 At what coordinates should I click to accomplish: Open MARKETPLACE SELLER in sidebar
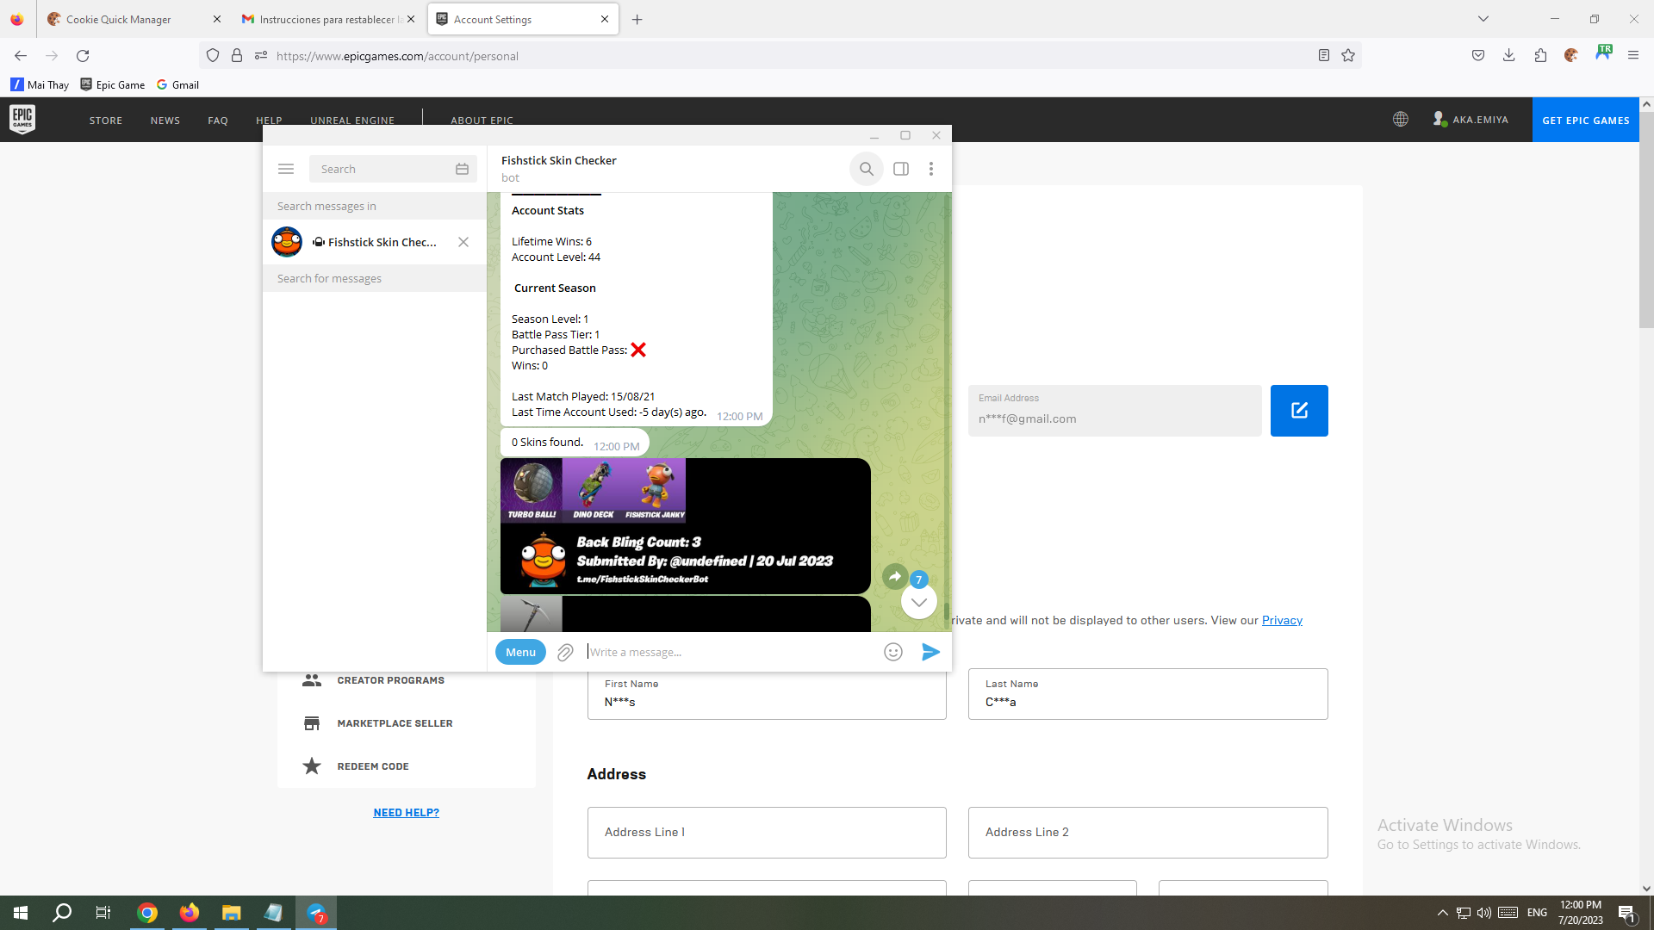coord(395,723)
